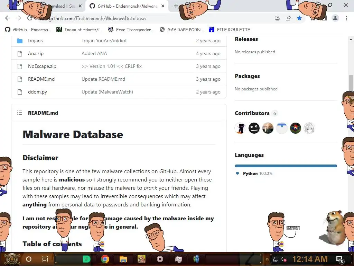Open README.md in the file list

41,79
